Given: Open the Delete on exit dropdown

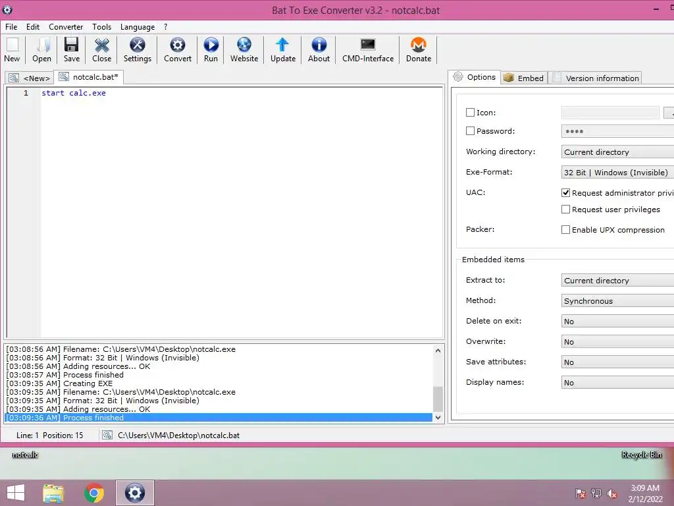Looking at the screenshot, I should point(617,322).
